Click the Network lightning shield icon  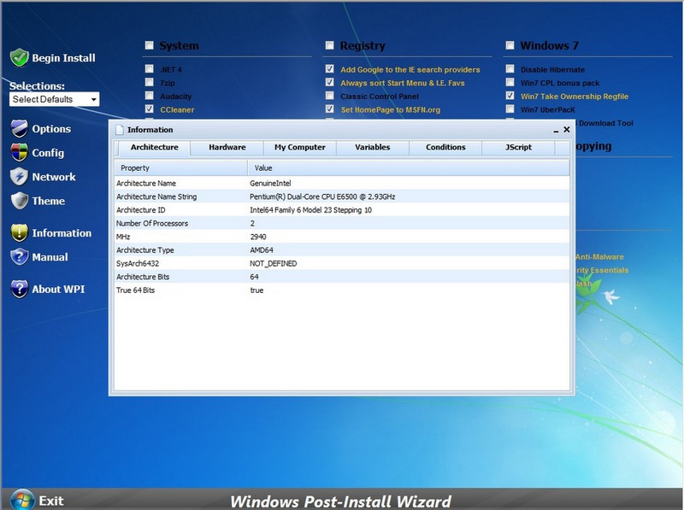pyautogui.click(x=20, y=177)
